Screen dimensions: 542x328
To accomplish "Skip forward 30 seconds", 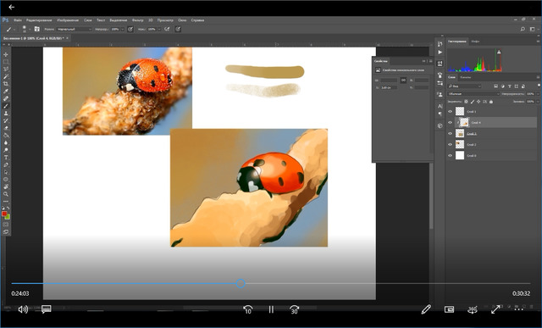I will 294,309.
